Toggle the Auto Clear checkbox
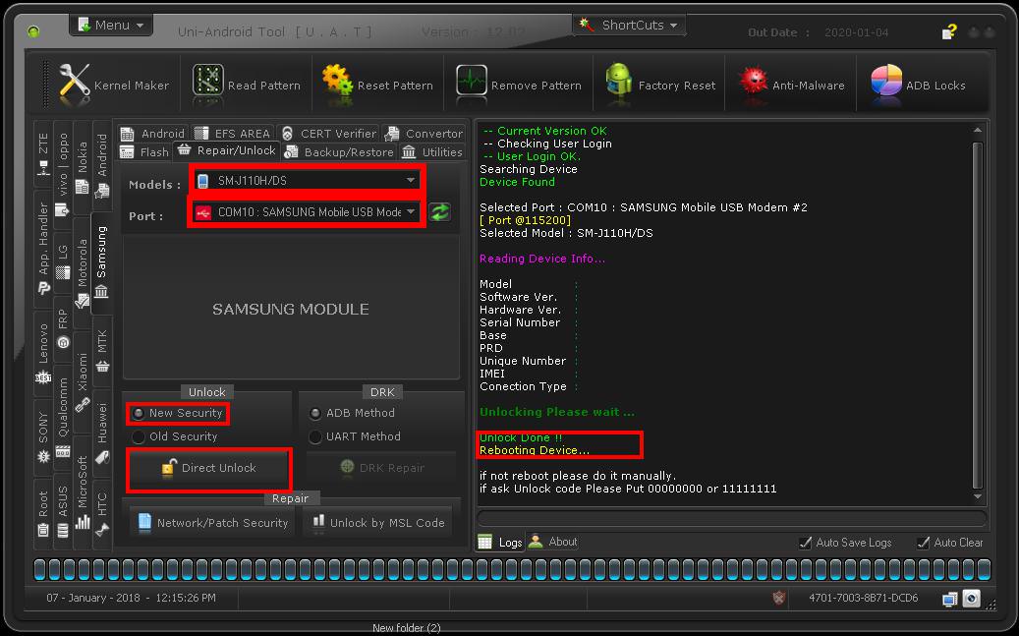The image size is (1019, 636). [x=924, y=543]
